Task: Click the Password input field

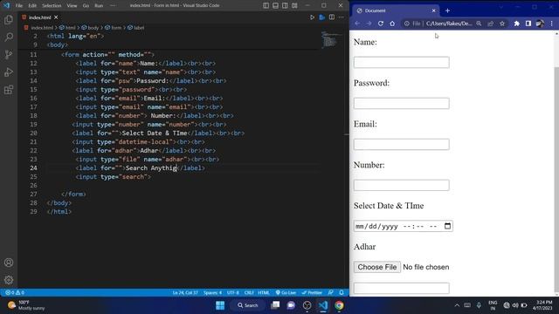Action: point(402,103)
